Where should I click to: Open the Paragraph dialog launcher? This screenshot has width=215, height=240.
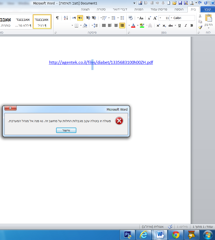pyautogui.click(x=56, y=33)
